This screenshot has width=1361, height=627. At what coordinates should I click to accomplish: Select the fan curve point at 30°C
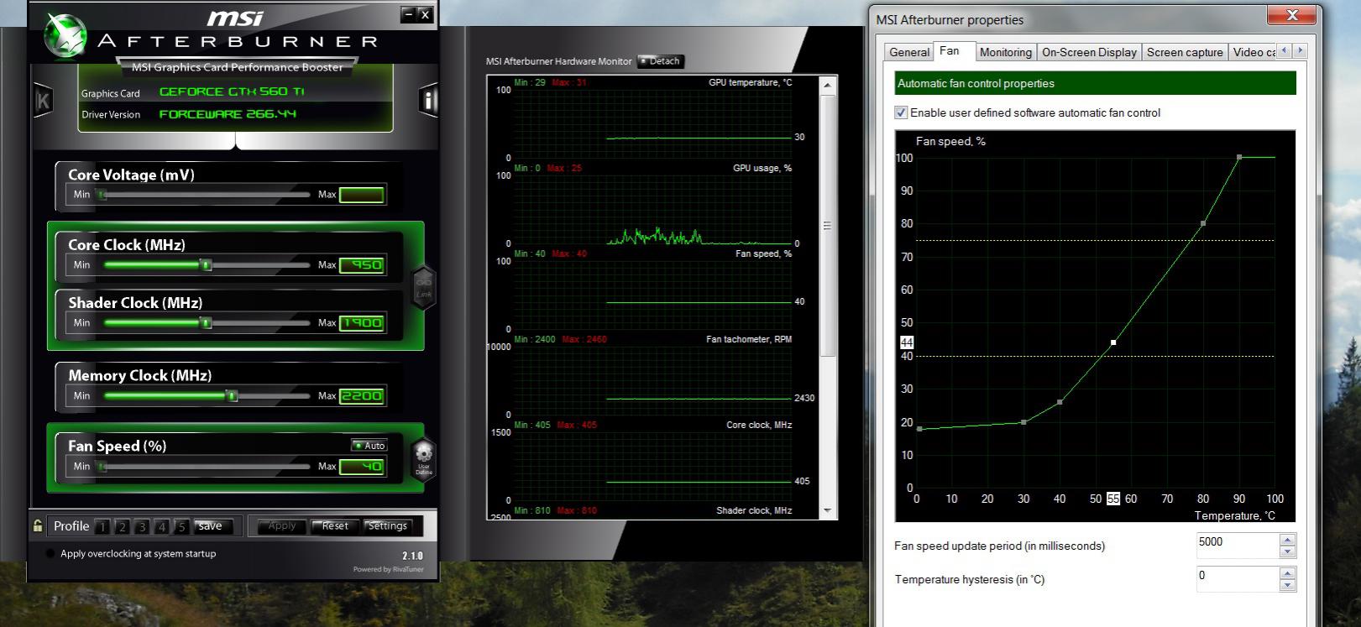[1023, 422]
